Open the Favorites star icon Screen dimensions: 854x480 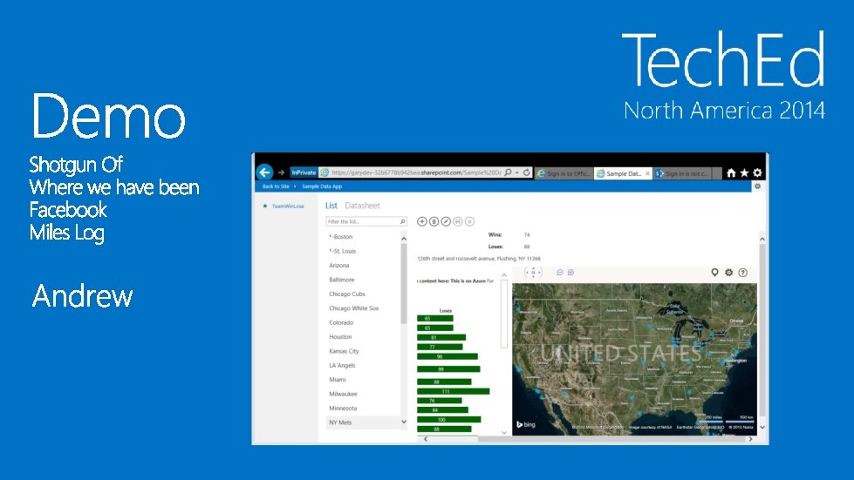tap(744, 172)
